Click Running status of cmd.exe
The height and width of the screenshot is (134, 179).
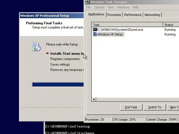(170, 30)
